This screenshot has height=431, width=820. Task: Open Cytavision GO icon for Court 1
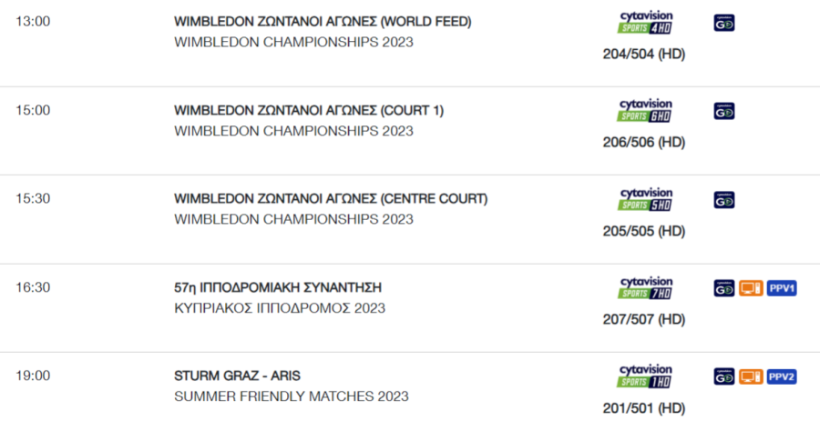[x=724, y=111]
